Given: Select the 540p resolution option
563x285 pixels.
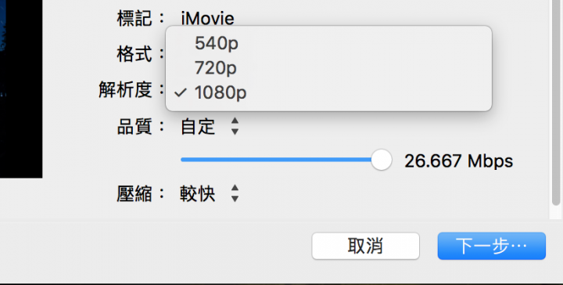Looking at the screenshot, I should pyautogui.click(x=328, y=44).
